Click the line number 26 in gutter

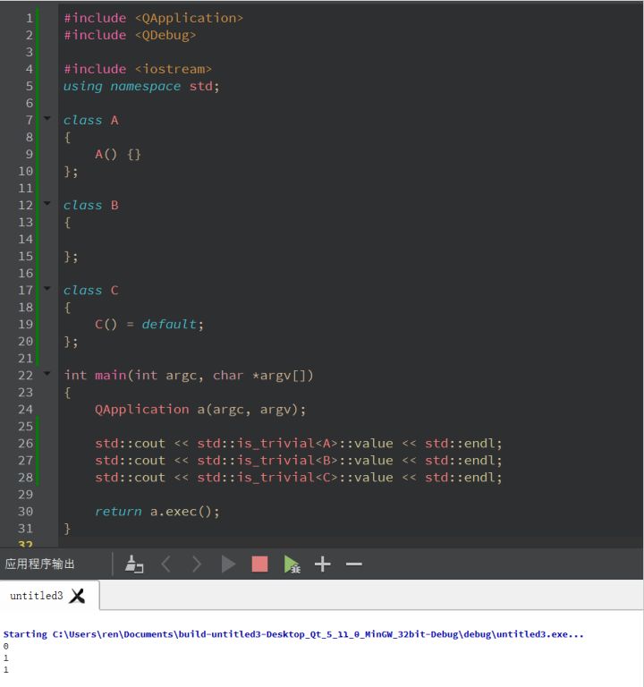(x=25, y=444)
